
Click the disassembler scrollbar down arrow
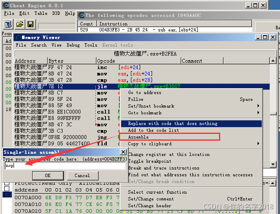[x=273, y=164]
